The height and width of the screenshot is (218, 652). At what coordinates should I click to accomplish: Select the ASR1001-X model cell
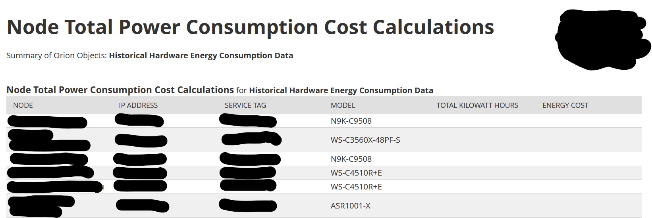tap(350, 206)
